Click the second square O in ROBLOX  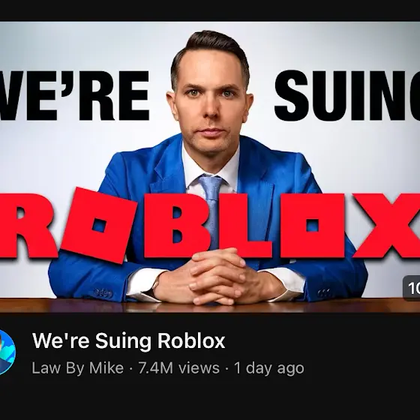tap(312, 226)
